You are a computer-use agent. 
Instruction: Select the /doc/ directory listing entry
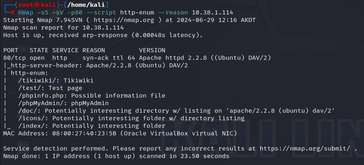pyautogui.click(x=176, y=111)
